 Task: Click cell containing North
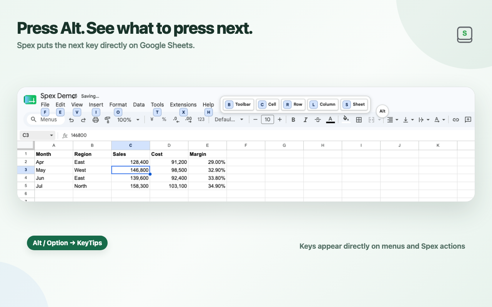pyautogui.click(x=92, y=186)
